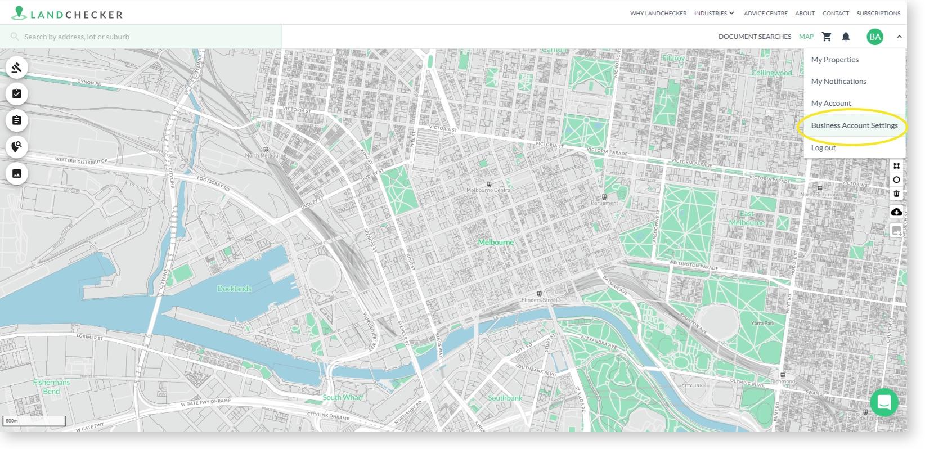Open the map imagery tool
The image size is (925, 449).
[17, 173]
